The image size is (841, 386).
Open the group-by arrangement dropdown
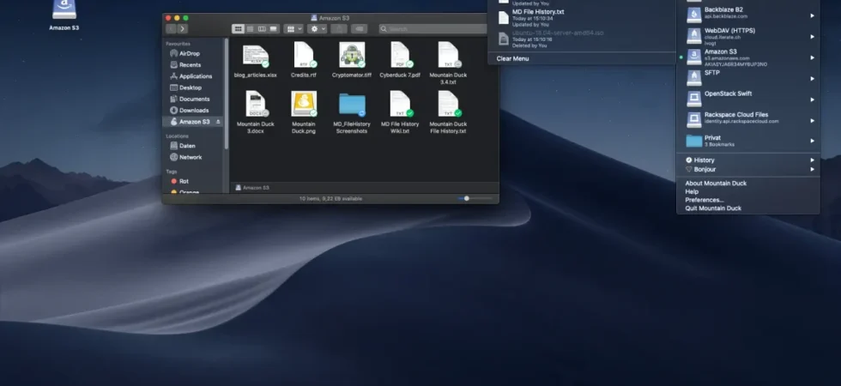click(x=293, y=29)
